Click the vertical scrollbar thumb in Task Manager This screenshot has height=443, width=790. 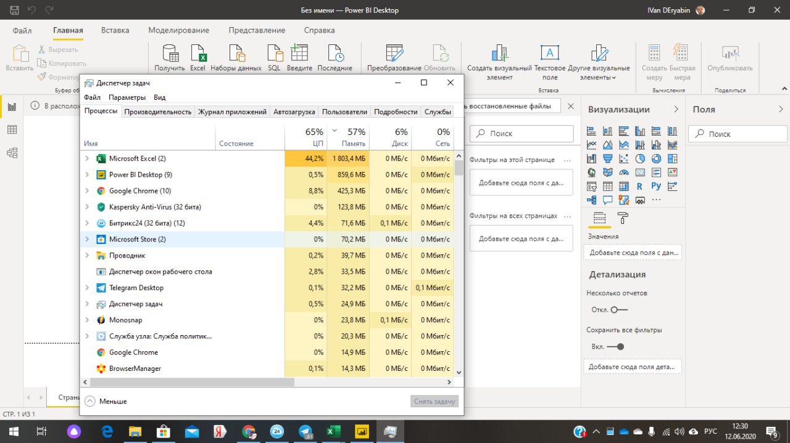click(459, 168)
